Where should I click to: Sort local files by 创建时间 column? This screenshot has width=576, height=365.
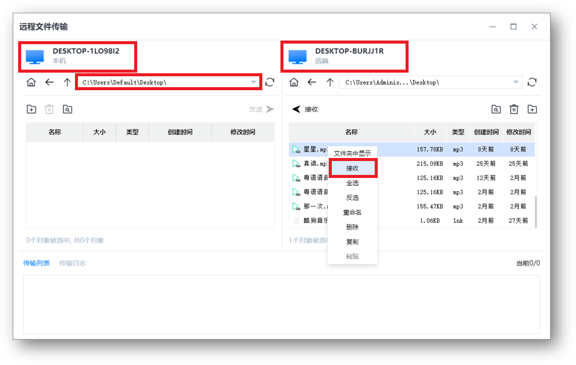click(x=180, y=132)
